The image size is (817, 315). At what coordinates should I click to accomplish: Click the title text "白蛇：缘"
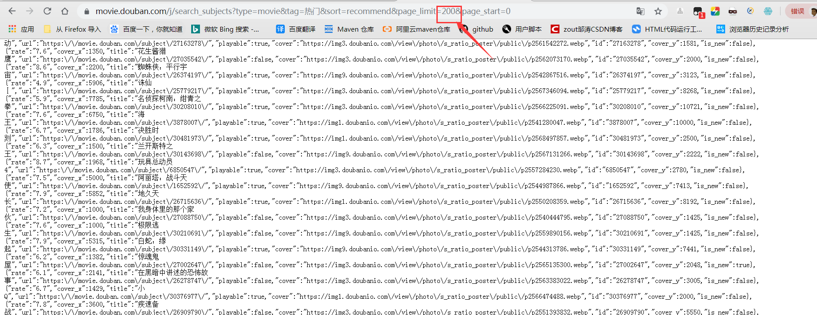coord(152,241)
